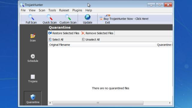192x108 pixels.
Task: Run a Quick Scan from the toolbar
Action: (49, 19)
